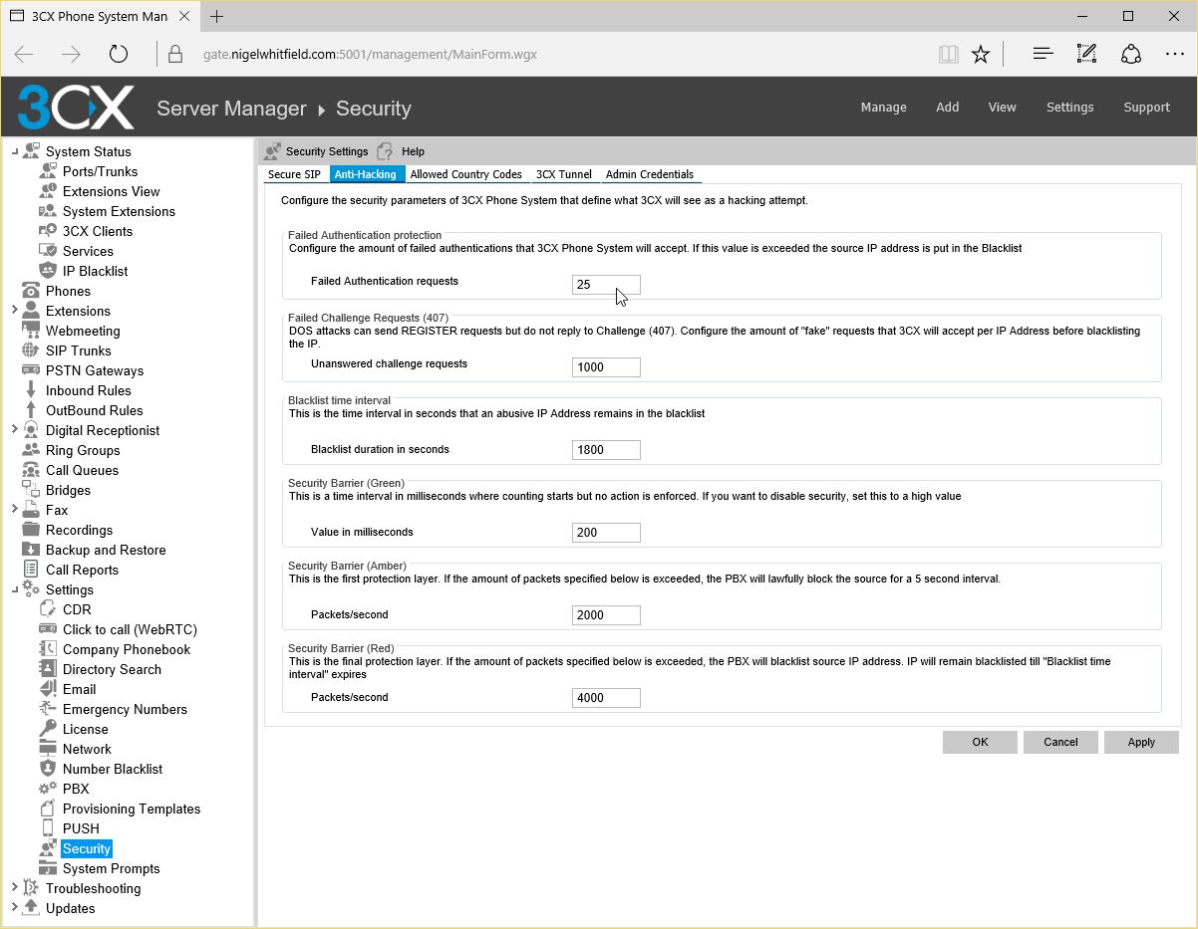The height and width of the screenshot is (929, 1198).
Task: Open Number Blacklist in the tree
Action: tap(113, 769)
